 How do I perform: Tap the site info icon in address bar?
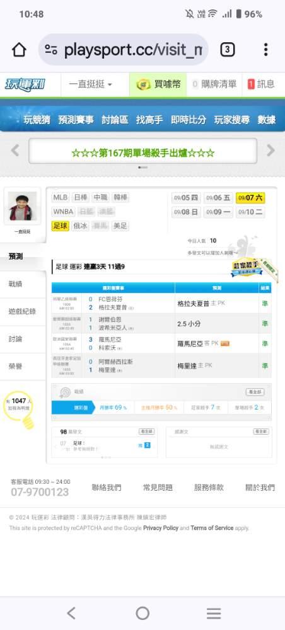click(x=51, y=50)
